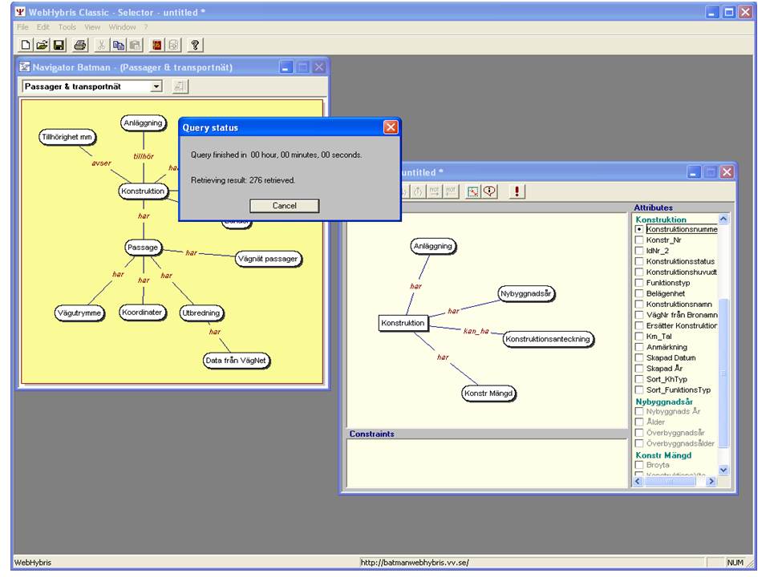Image resolution: width=770 pixels, height=577 pixels.
Task: Select the Konstruktion node in Navigator window
Action: (x=143, y=192)
